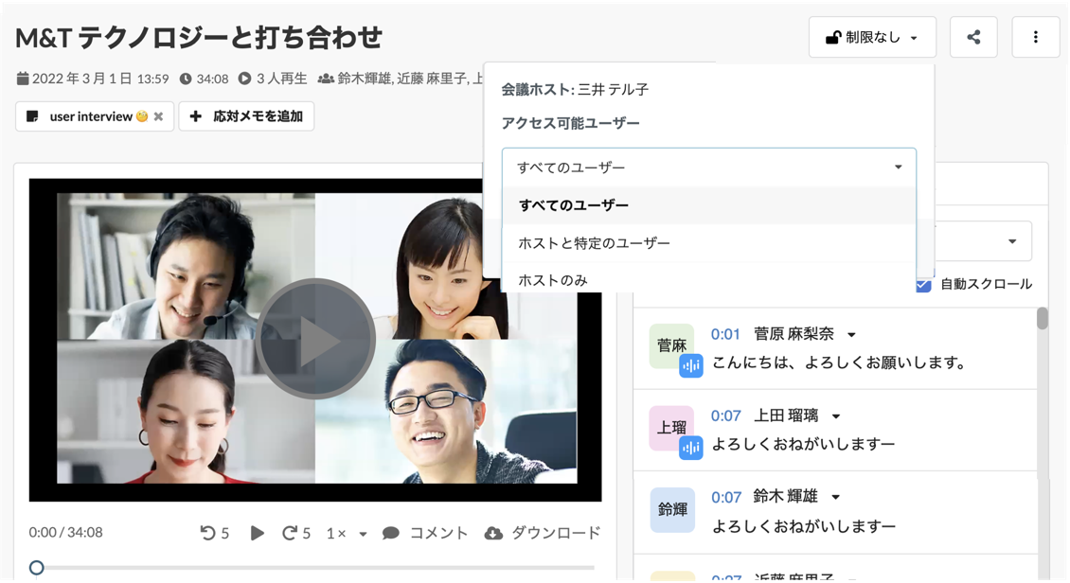Image resolution: width=1070 pixels, height=583 pixels.
Task: Open the 制限なし access dropdown
Action: (872, 38)
